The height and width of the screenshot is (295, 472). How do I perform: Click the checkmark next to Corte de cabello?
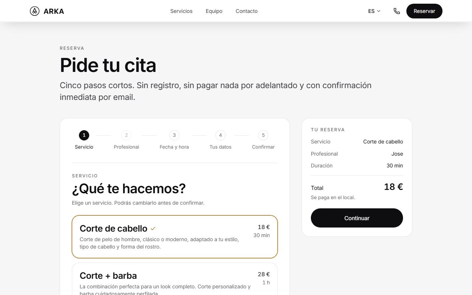[x=153, y=229]
